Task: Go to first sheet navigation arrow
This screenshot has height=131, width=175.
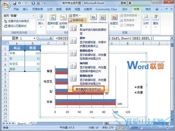Action: click(x=3, y=123)
